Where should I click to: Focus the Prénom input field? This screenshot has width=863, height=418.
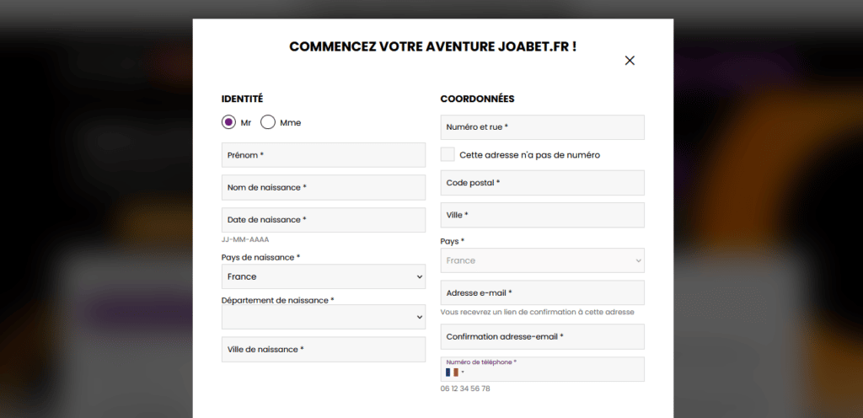tap(324, 155)
